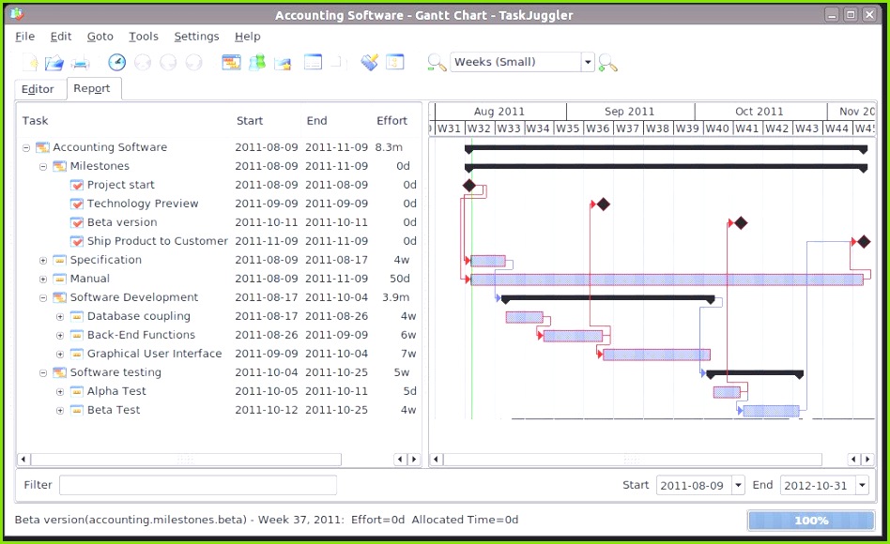Image resolution: width=890 pixels, height=544 pixels.
Task: Switch to the Editor tab
Action: 38,89
